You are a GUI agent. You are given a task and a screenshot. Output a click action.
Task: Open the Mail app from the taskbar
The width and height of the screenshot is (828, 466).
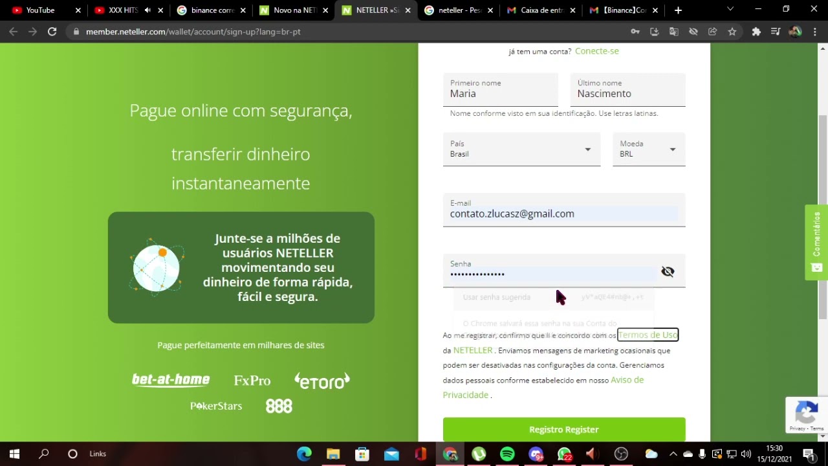click(391, 454)
